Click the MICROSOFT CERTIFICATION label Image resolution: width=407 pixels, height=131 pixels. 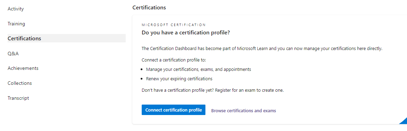[x=174, y=25]
